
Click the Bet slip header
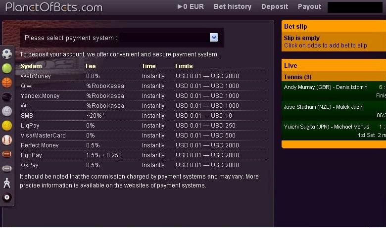pyautogui.click(x=334, y=26)
